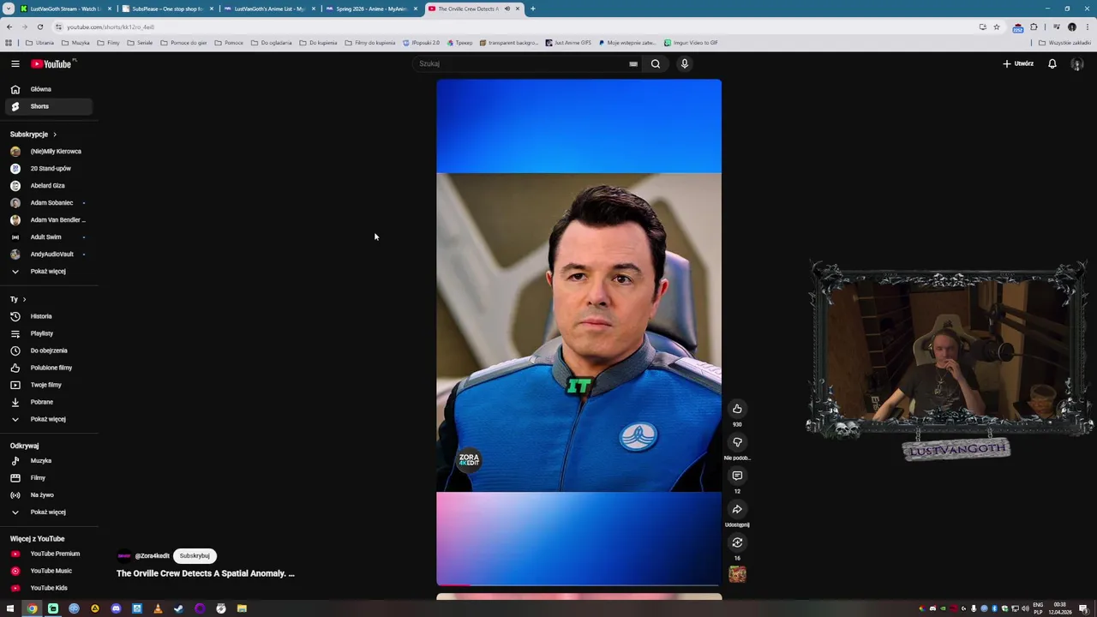Open Twoje filmy
This screenshot has height=617, width=1097.
tap(48, 385)
